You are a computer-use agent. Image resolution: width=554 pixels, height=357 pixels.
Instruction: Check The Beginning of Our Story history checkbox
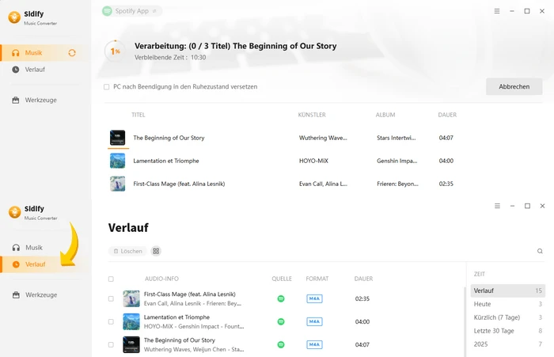[x=111, y=344]
